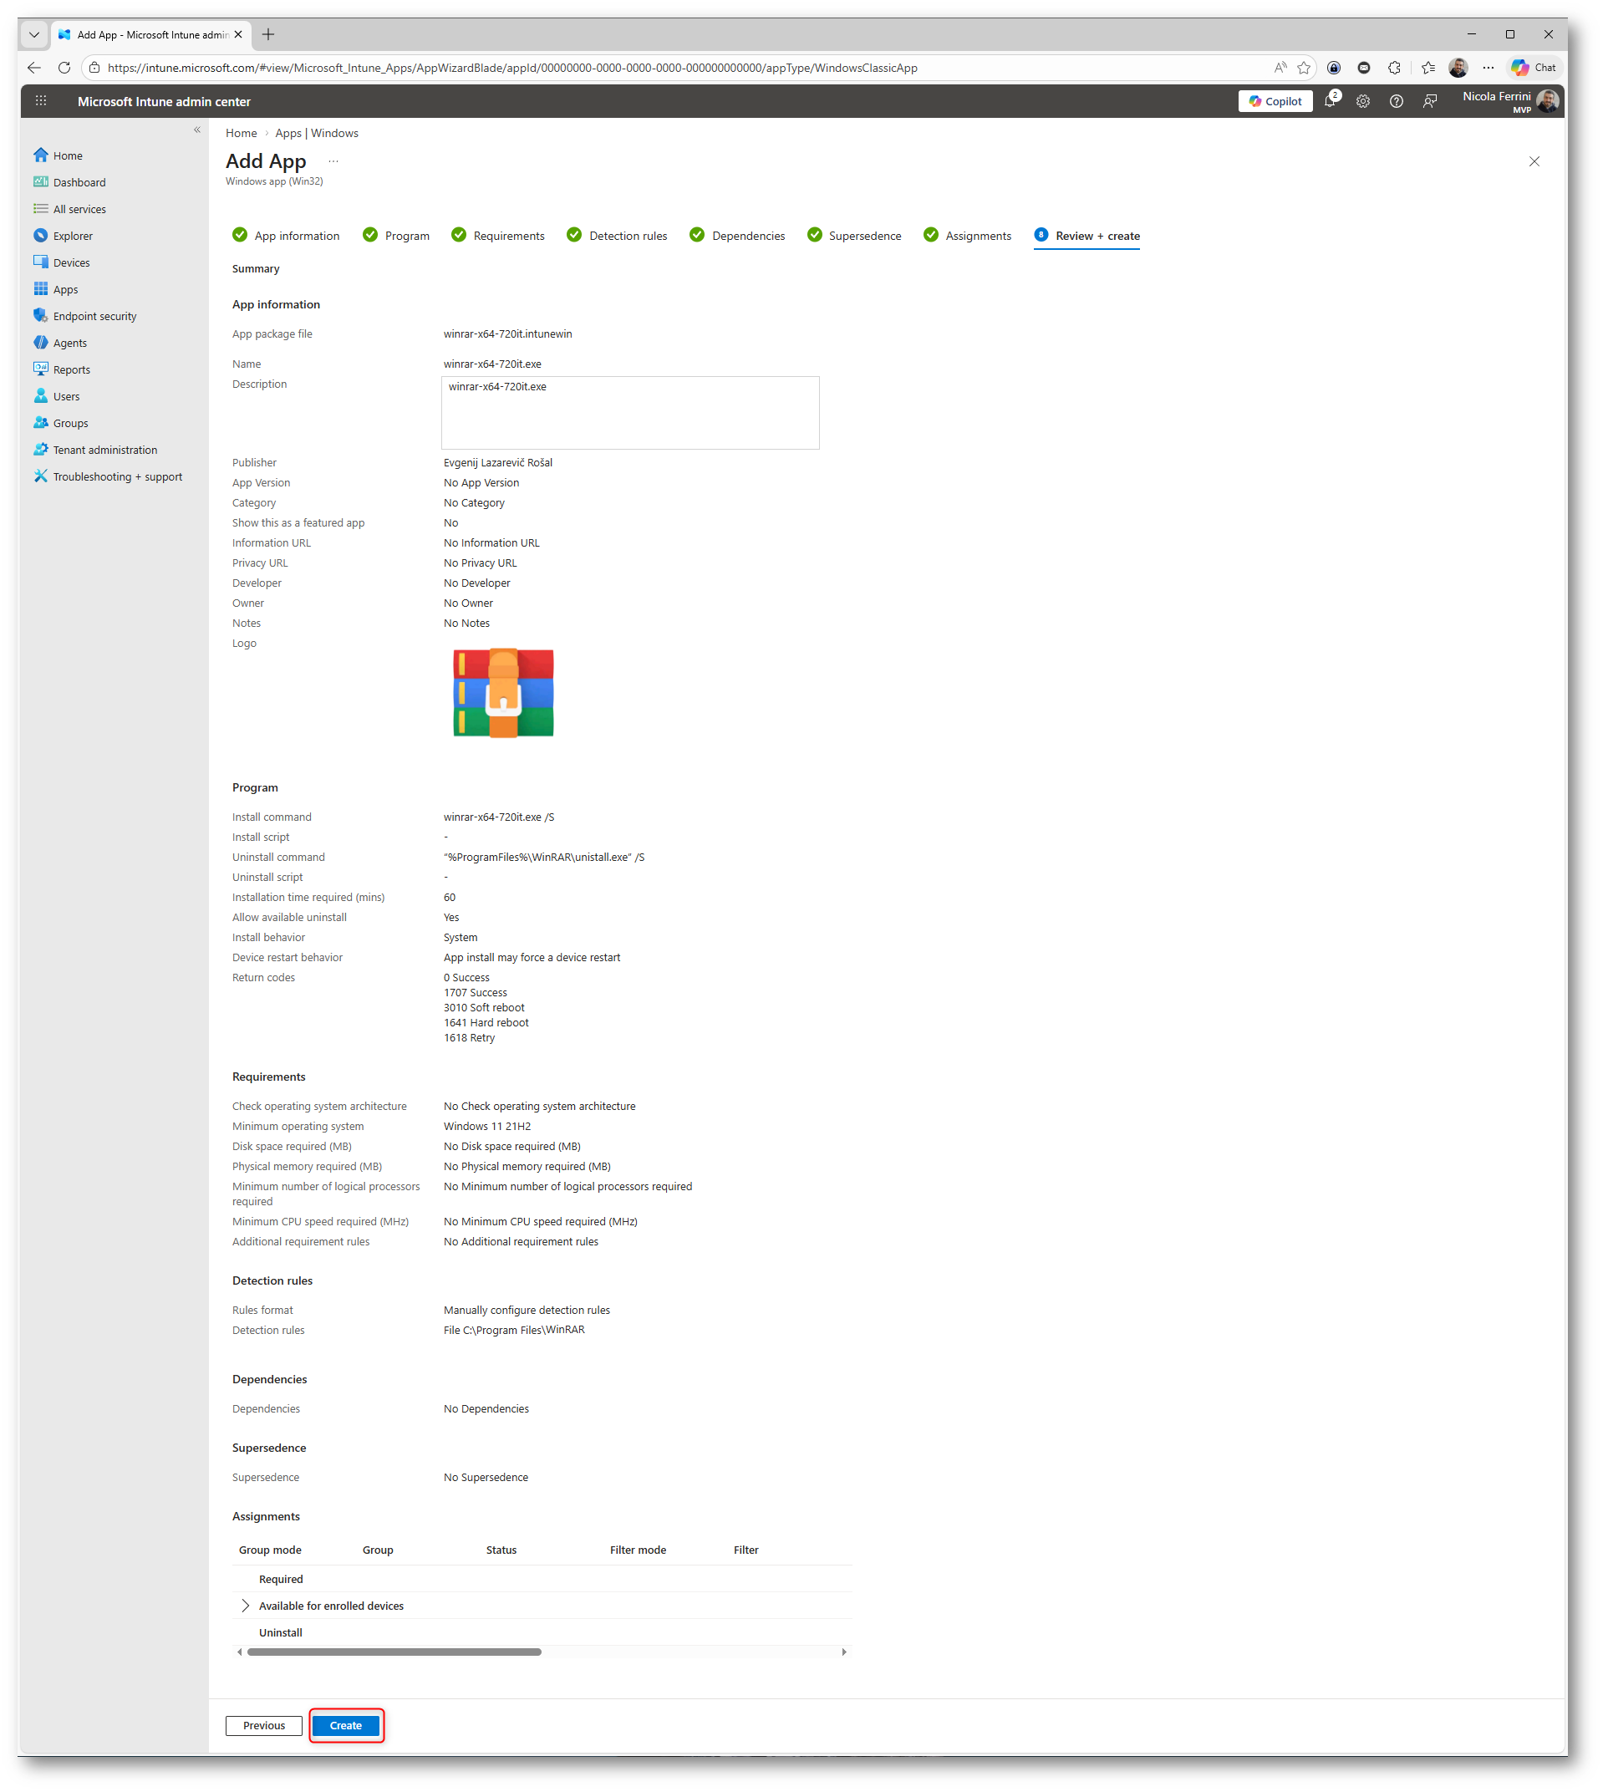Click the read aloud icon in address bar
1603x1792 pixels.
(x=1280, y=68)
